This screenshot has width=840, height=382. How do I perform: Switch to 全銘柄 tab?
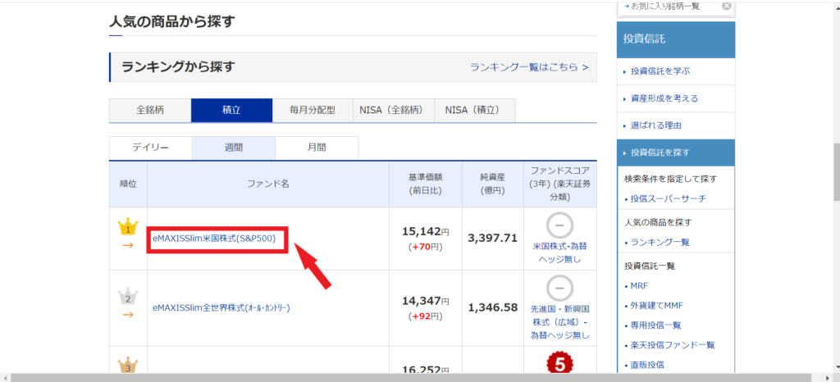click(150, 111)
